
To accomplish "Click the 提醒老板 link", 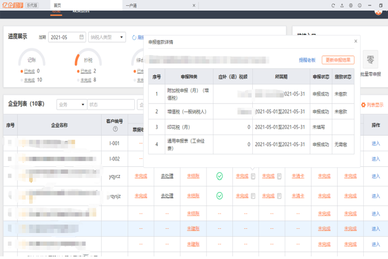I will point(307,60).
